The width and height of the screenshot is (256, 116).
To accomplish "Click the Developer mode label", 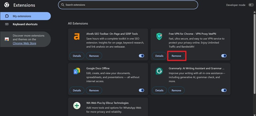I will pos(236,5).
